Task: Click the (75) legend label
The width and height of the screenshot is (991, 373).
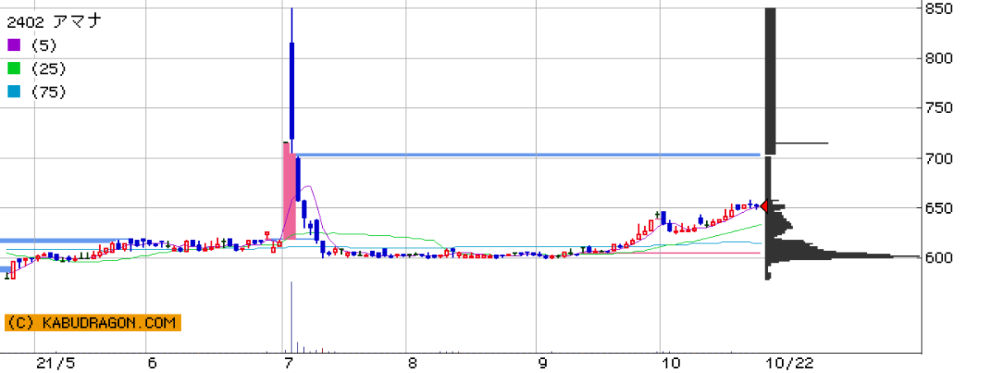Action: click(48, 93)
